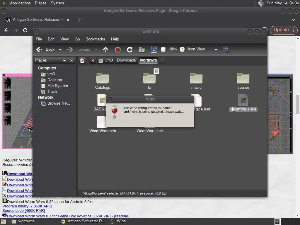
Task: Open the Bookmarks menu
Action: click(x=95, y=39)
